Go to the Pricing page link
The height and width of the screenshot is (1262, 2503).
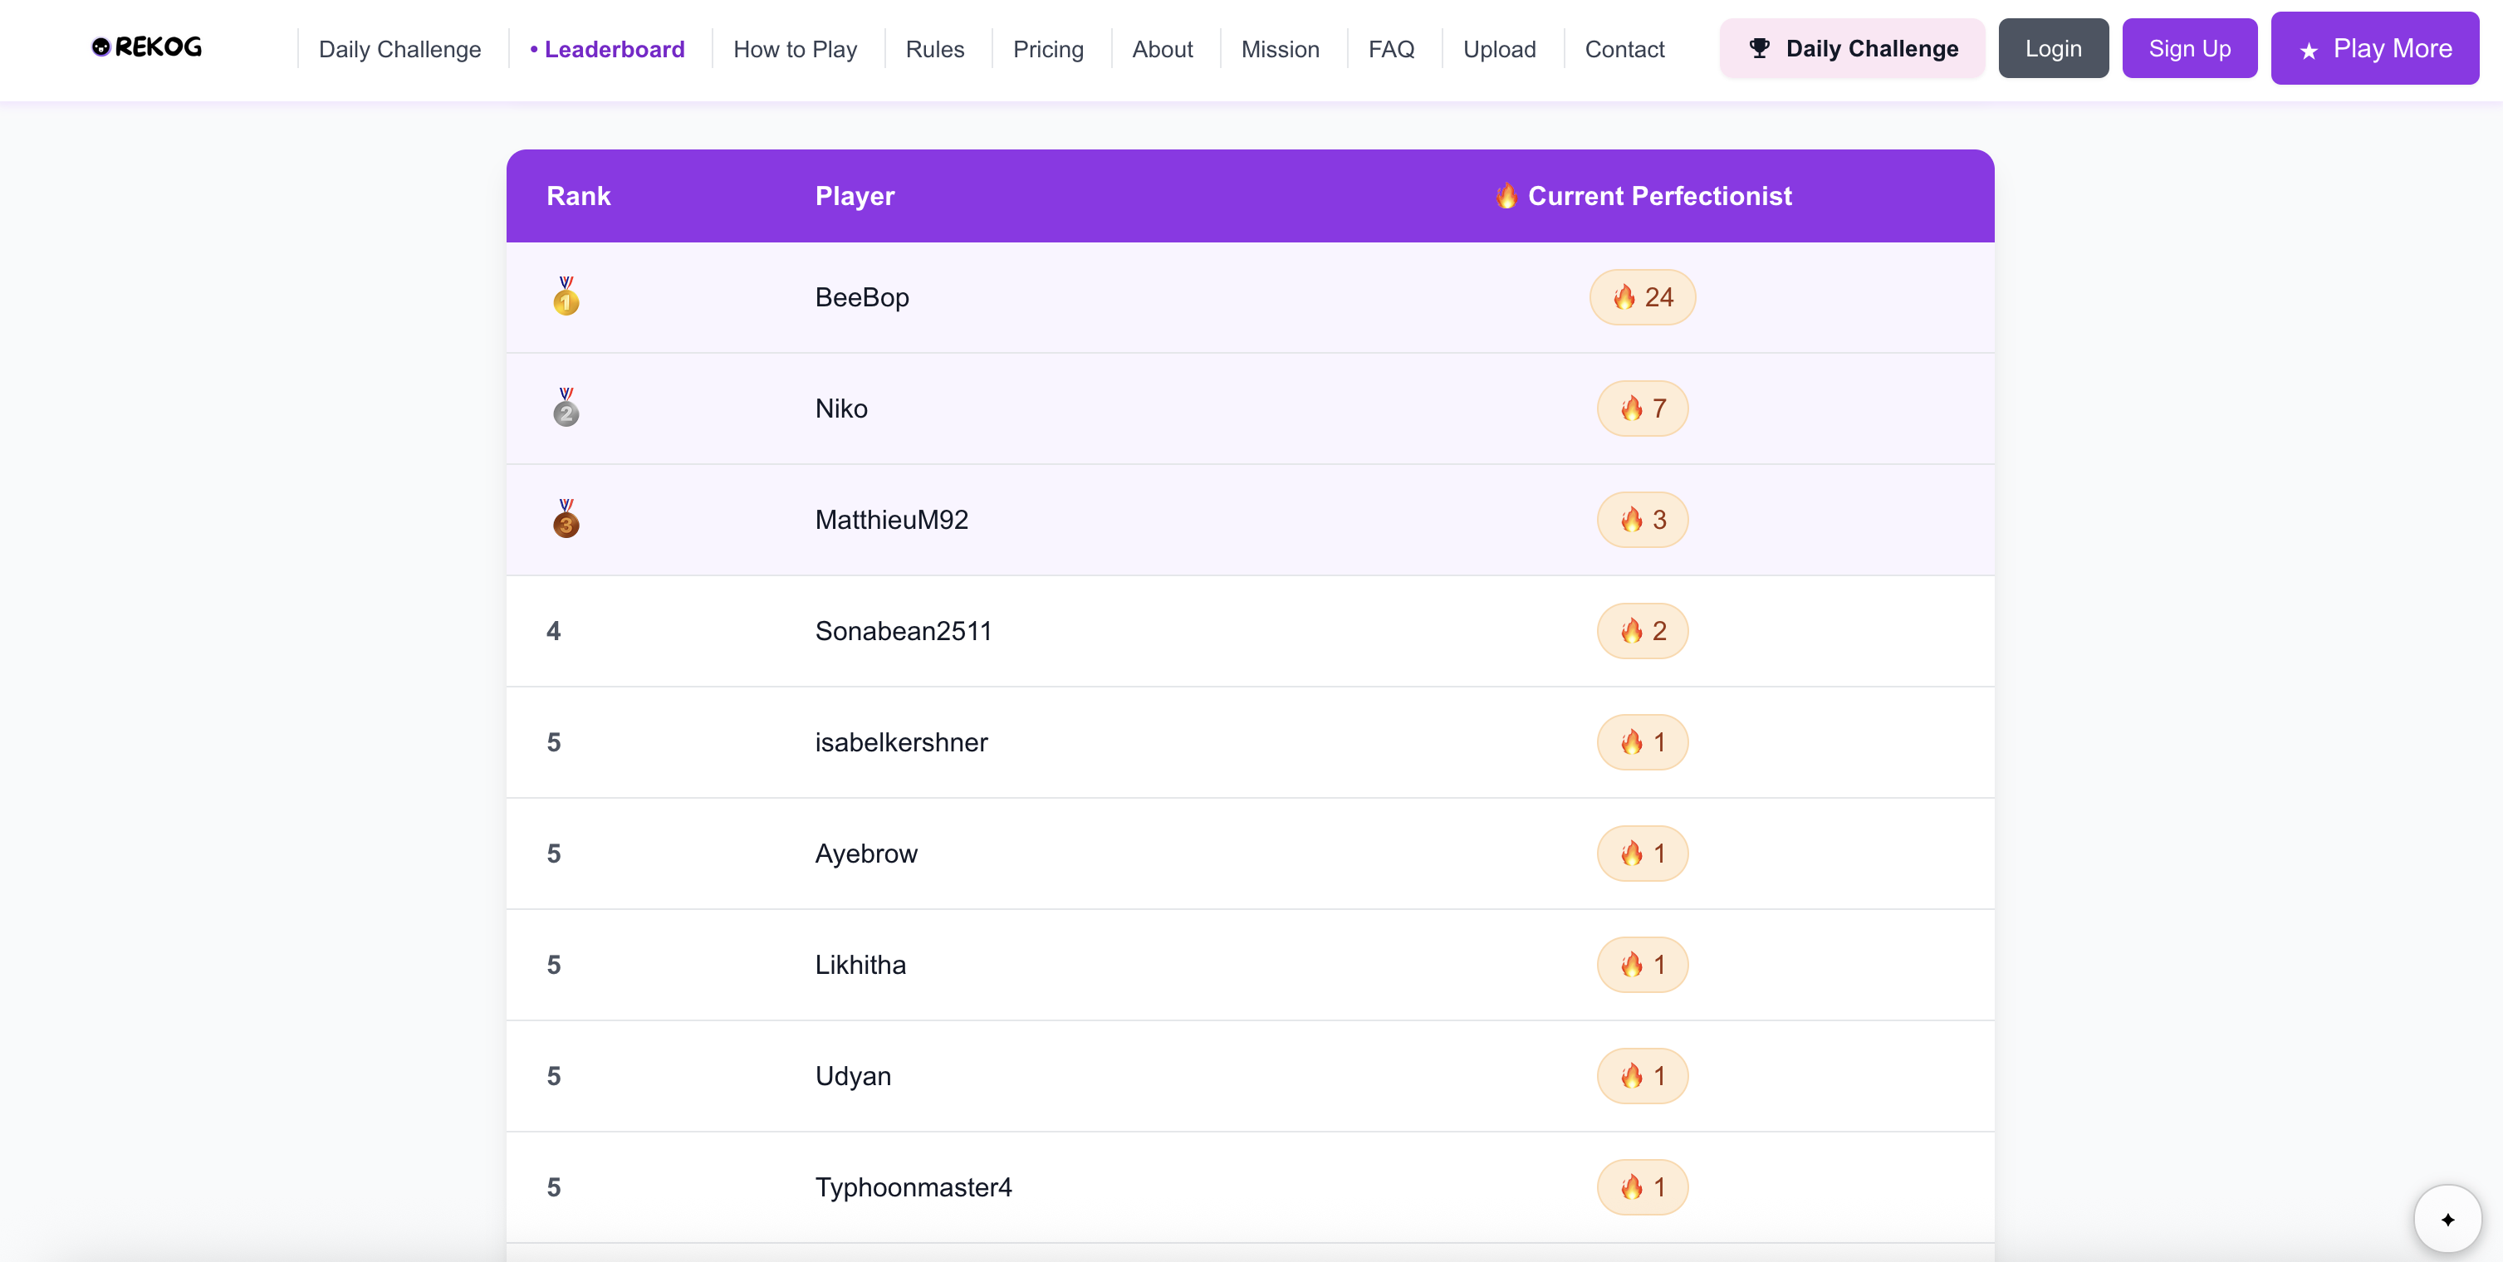point(1047,49)
